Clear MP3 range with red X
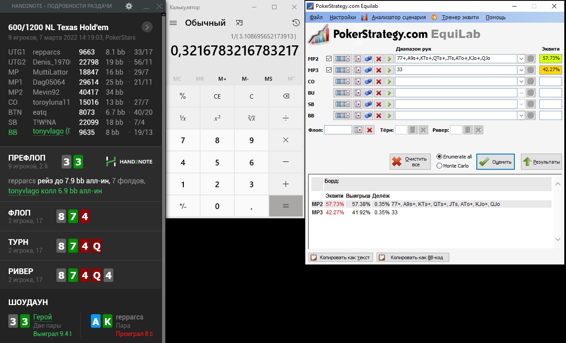This screenshot has height=343, width=566. (379, 70)
